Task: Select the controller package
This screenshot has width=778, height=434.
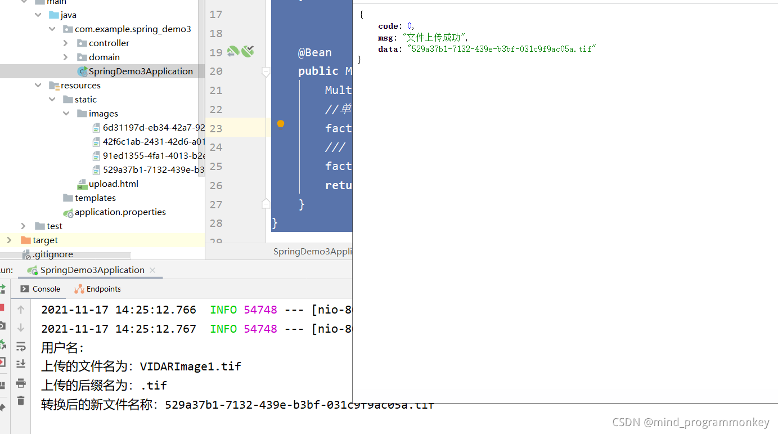Action: tap(103, 43)
